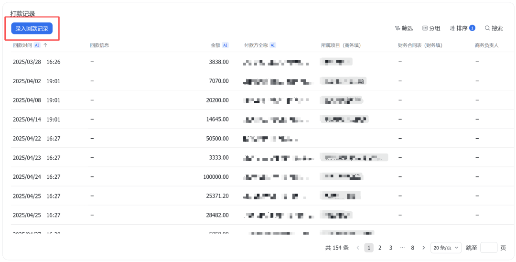
Task: Click the 录入回款记录 button
Action: (32, 29)
